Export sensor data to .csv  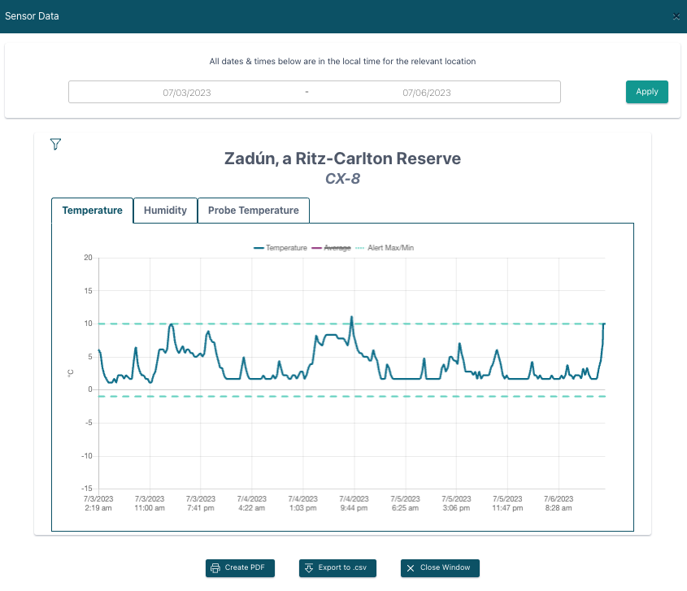[x=337, y=568]
